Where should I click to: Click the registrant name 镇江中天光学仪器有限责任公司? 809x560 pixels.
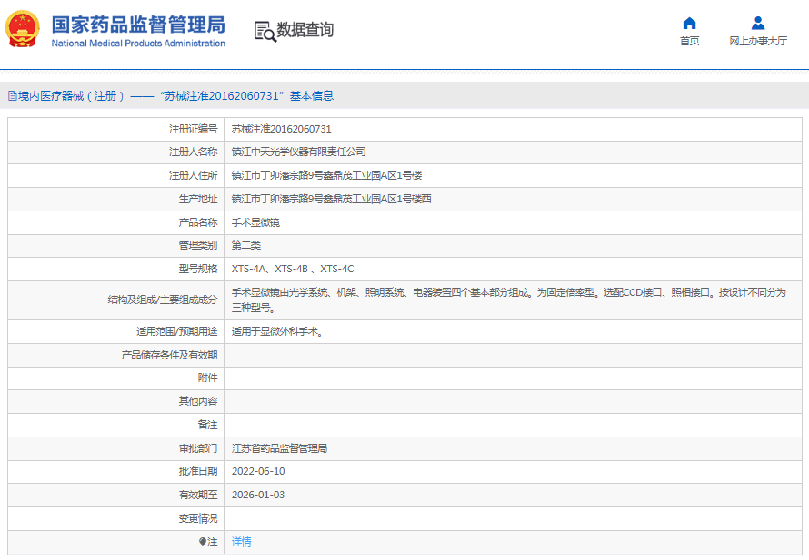pos(298,152)
